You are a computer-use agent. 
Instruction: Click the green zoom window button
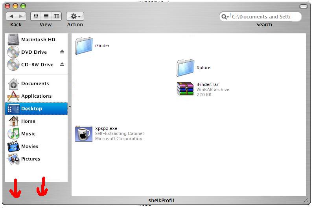tap(23, 6)
